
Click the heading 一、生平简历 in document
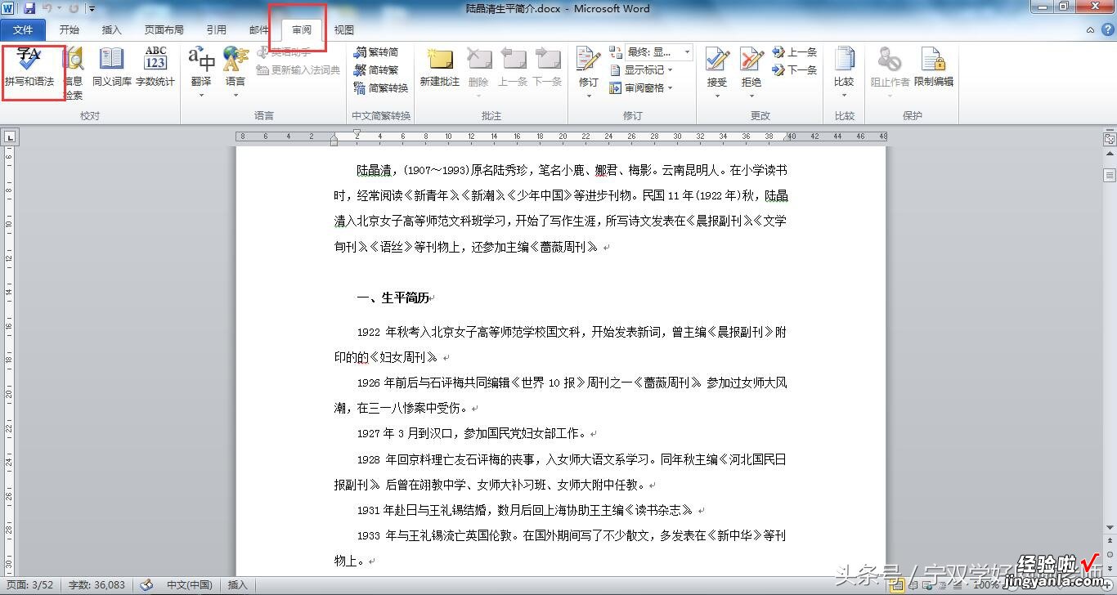[x=393, y=298]
